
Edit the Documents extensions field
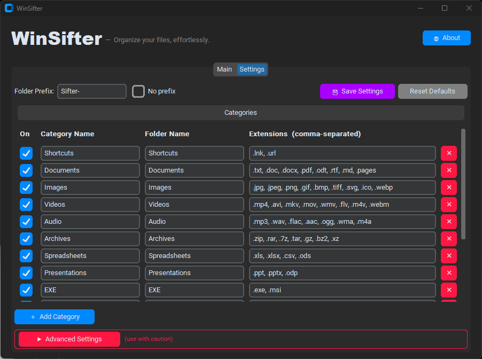[343, 170]
